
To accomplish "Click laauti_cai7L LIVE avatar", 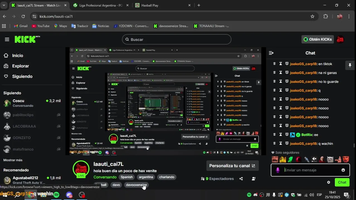I will pyautogui.click(x=81, y=169).
